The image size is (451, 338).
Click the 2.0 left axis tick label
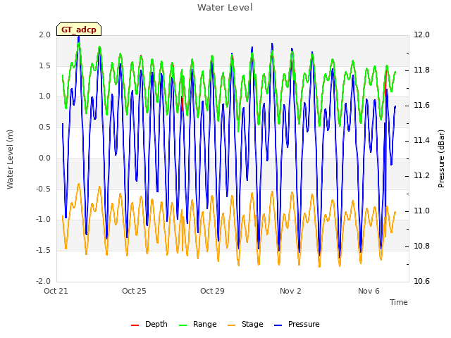44,35
